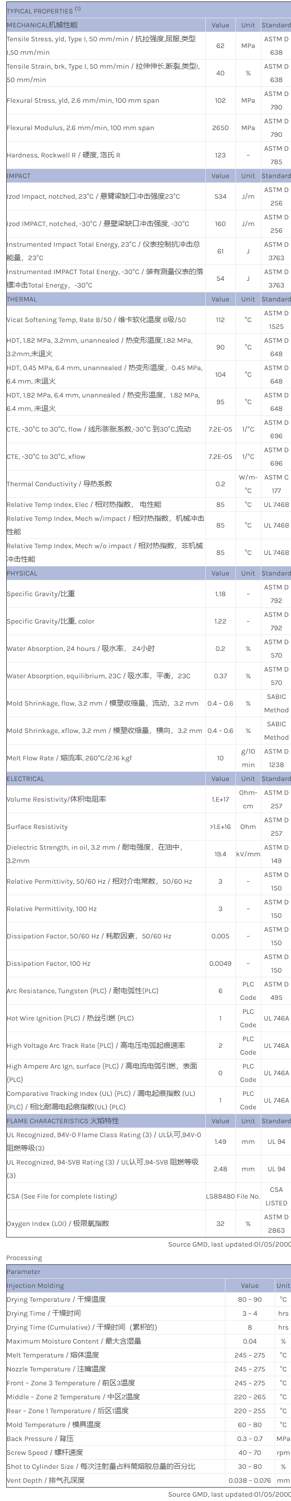Select the Hardness, Rockwell R row label

tap(63, 156)
